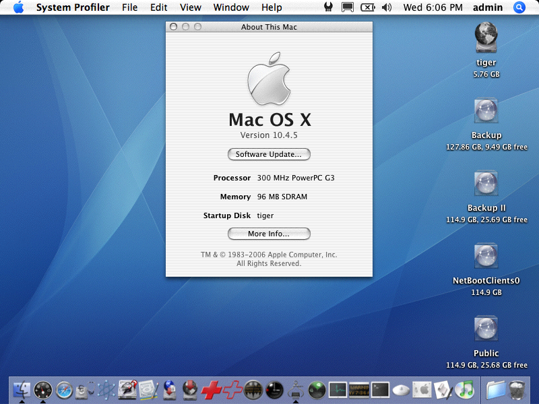Select the Backup II volume icon
This screenshot has height=404, width=539.
486,183
